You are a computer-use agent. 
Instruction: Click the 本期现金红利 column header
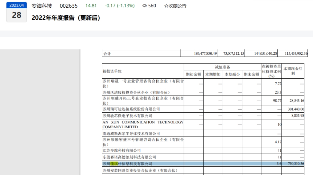pyautogui.click(x=293, y=71)
